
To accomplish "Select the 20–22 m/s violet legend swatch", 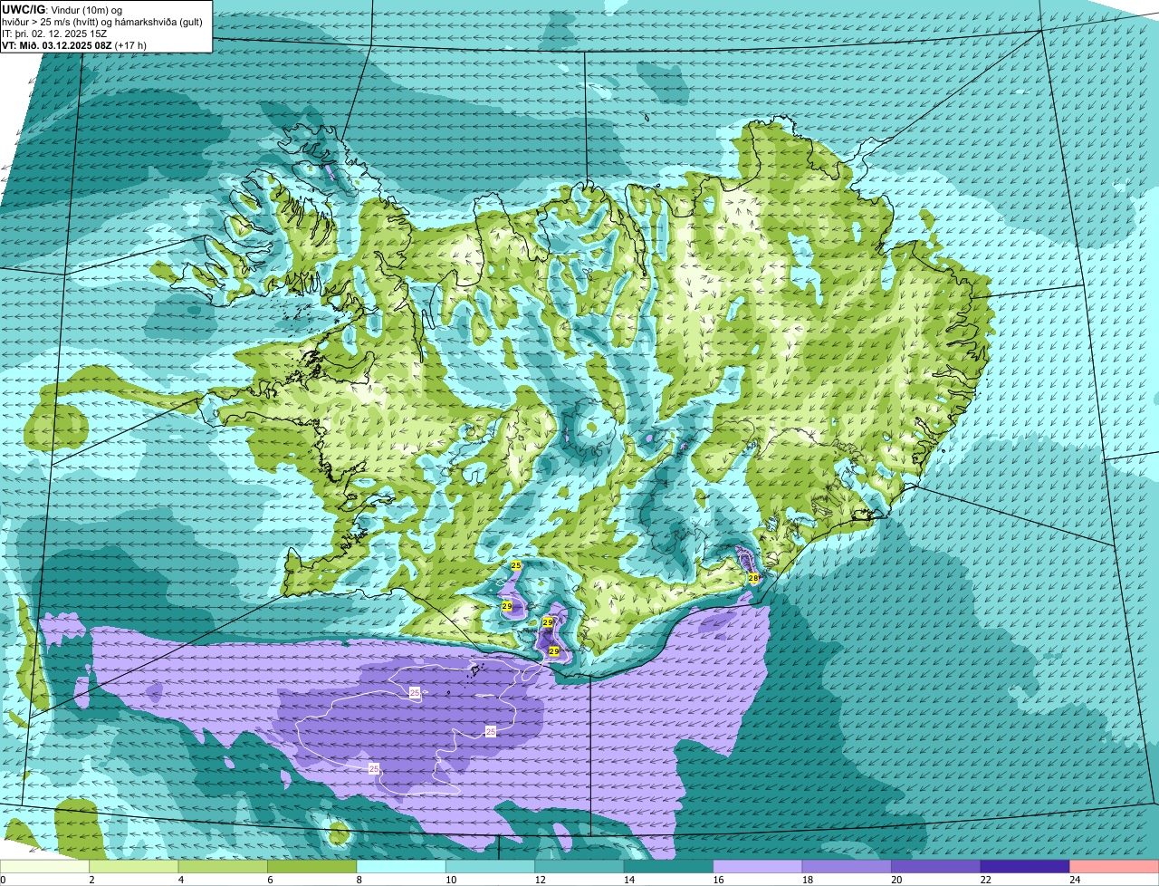I will click(936, 867).
